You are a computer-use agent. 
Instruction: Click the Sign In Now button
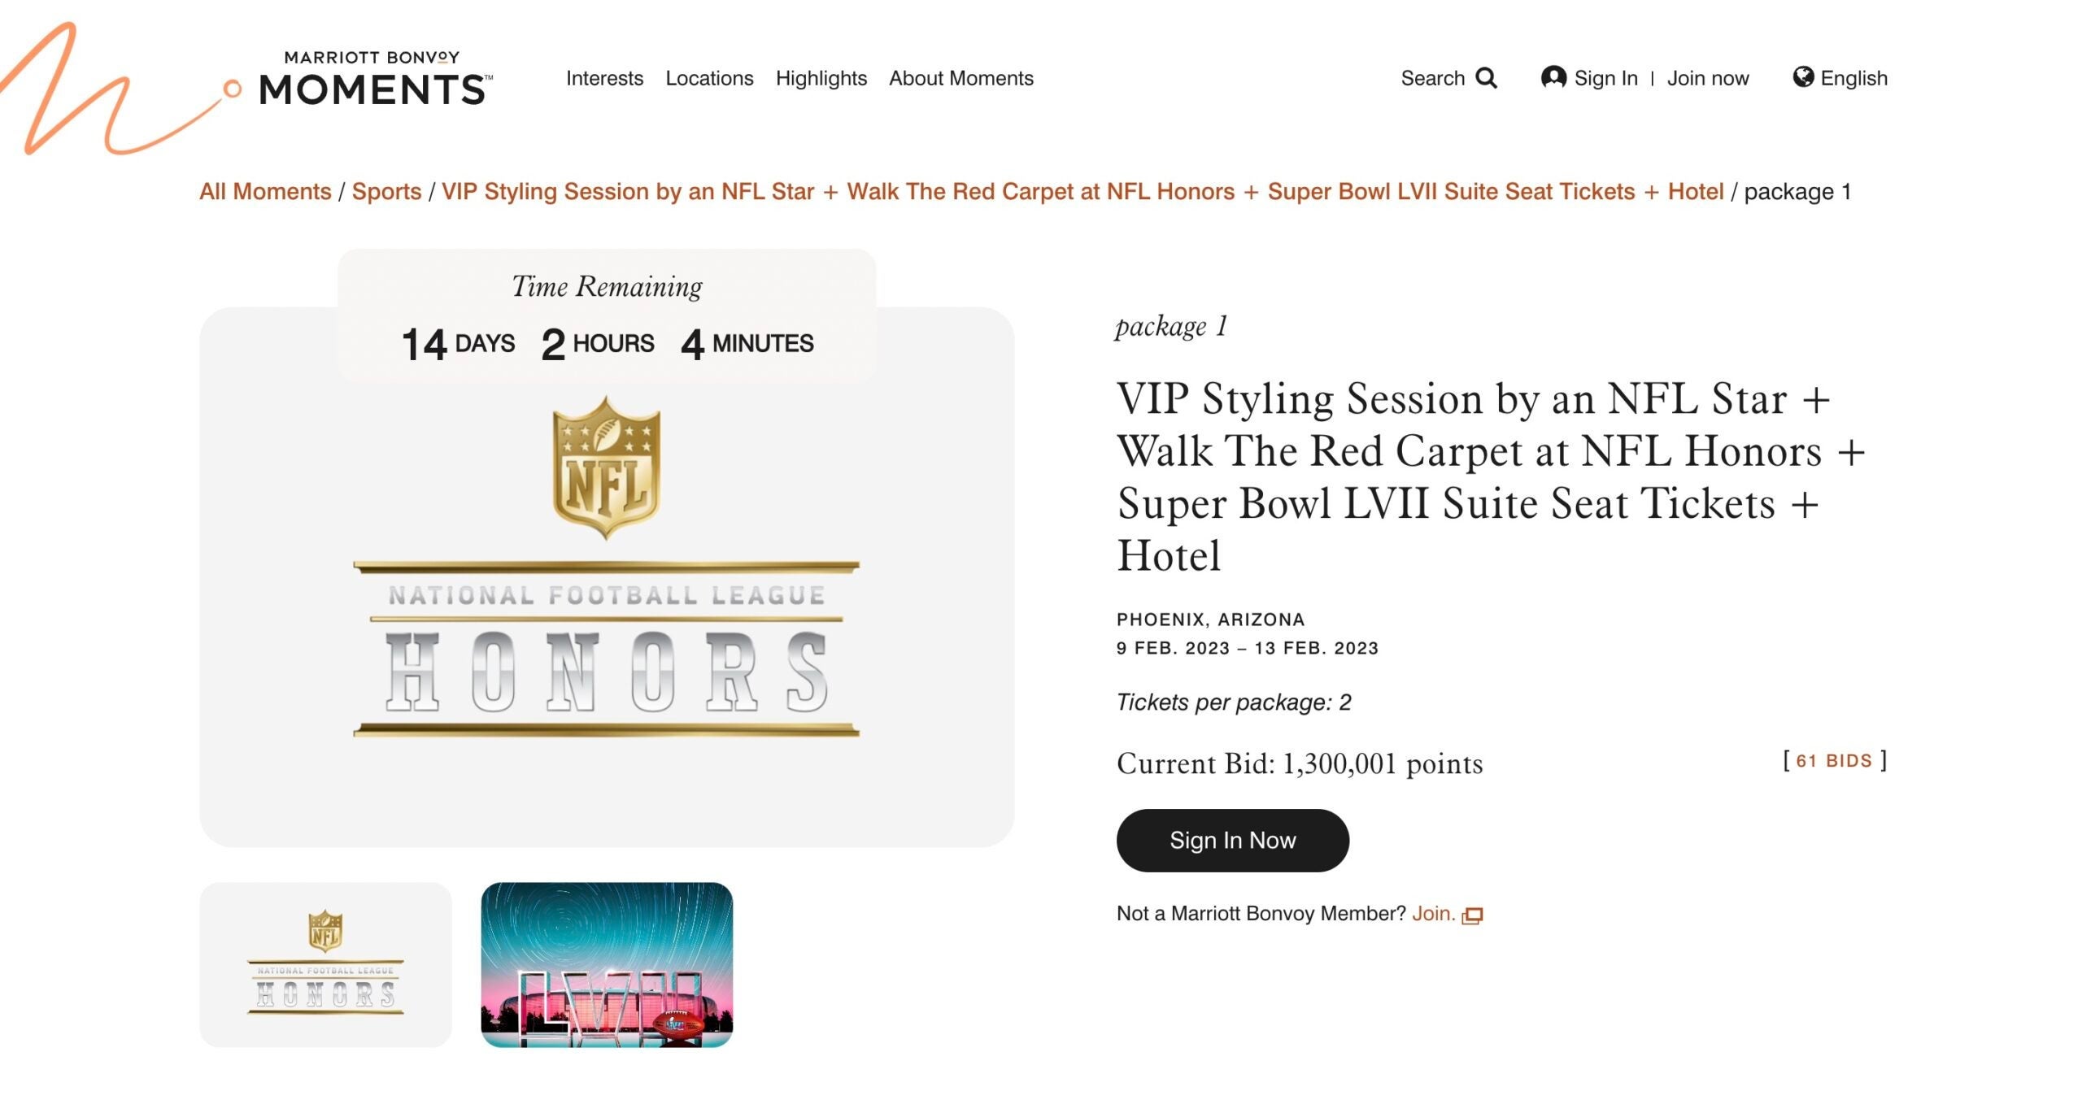coord(1233,840)
